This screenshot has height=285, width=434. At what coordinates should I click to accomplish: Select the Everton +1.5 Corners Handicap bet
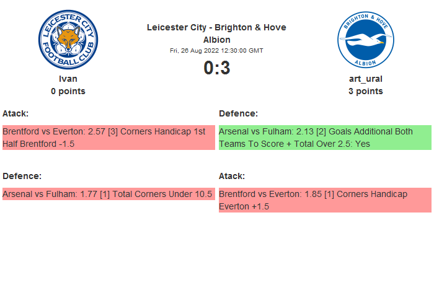(x=324, y=200)
